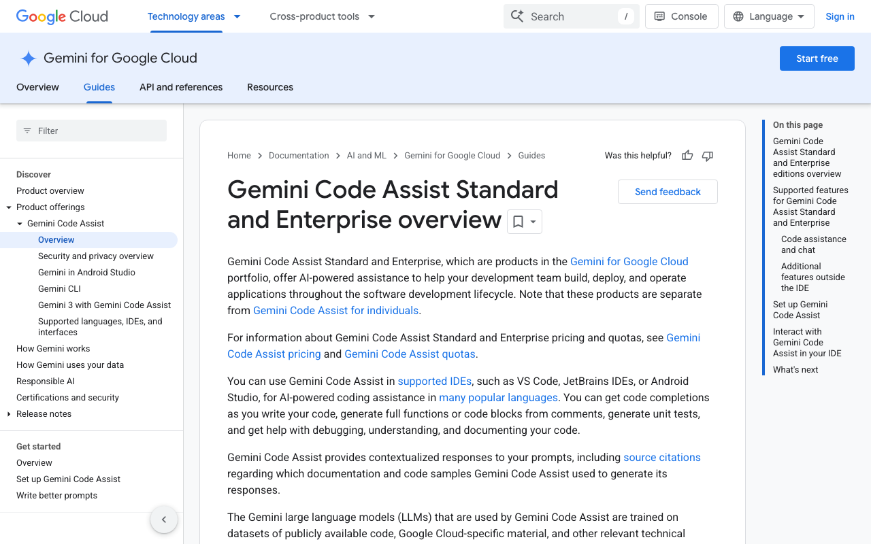Open Gemini for Google Cloud inline link
The height and width of the screenshot is (544, 871).
[x=629, y=261]
